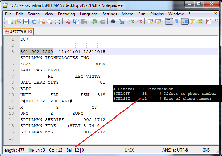The width and height of the screenshot is (222, 156).
Task: Click SALT LAKE CITY text
Action: tap(39, 82)
